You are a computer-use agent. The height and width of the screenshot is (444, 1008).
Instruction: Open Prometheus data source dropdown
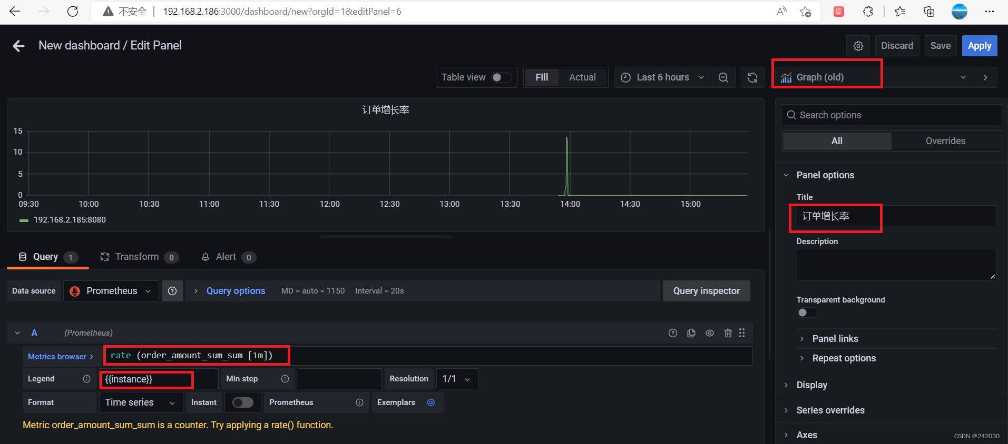[x=111, y=291]
